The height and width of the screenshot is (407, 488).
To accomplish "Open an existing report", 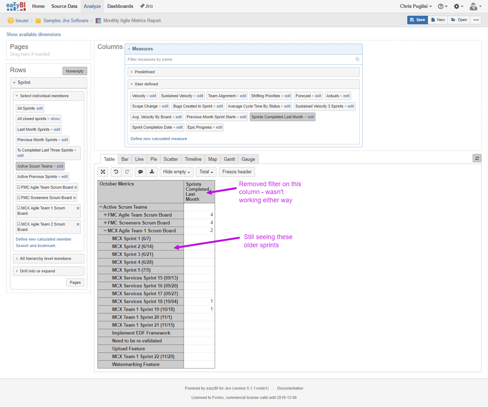I will 459,20.
